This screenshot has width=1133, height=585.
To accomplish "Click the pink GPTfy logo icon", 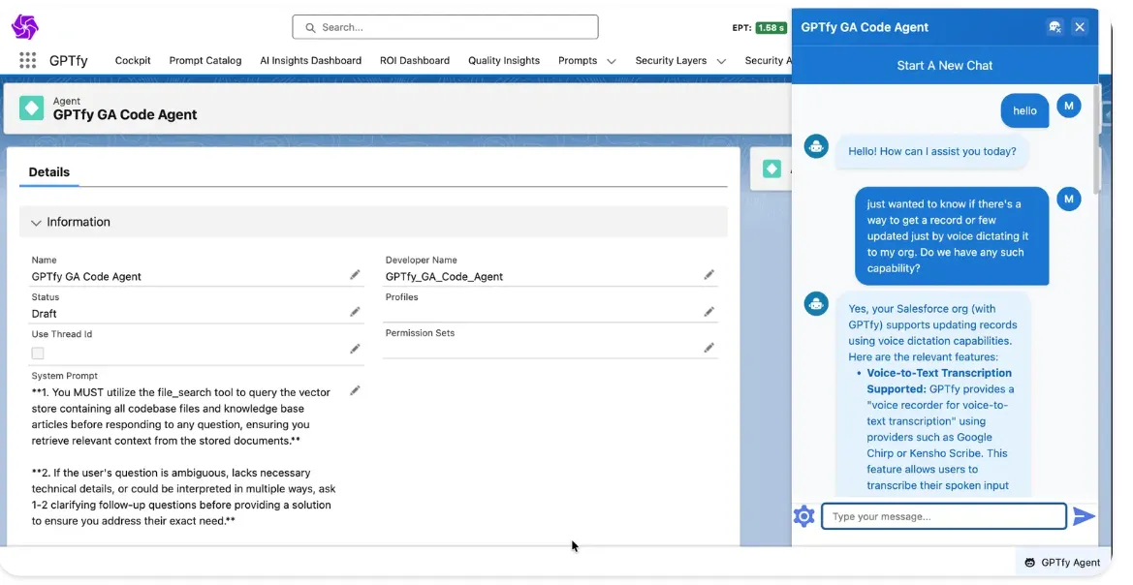I will click(x=23, y=24).
